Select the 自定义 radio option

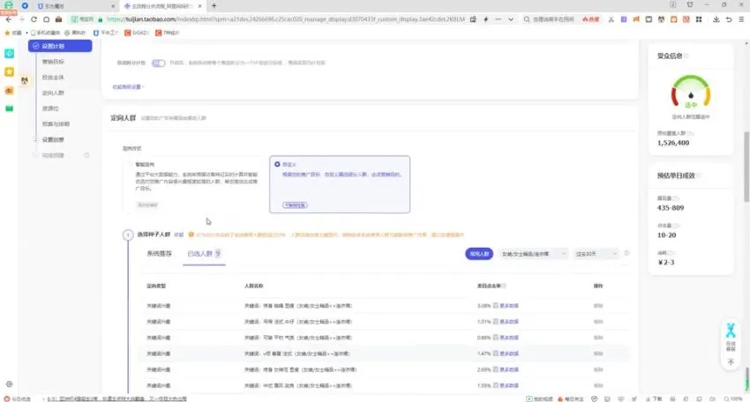point(278,164)
